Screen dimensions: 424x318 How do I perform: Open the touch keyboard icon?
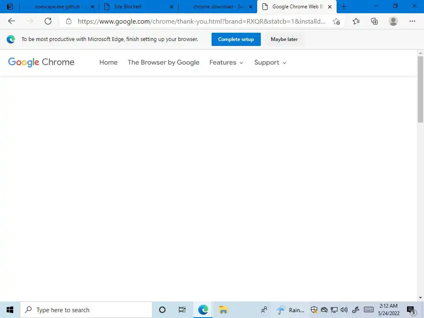pyautogui.click(x=369, y=310)
